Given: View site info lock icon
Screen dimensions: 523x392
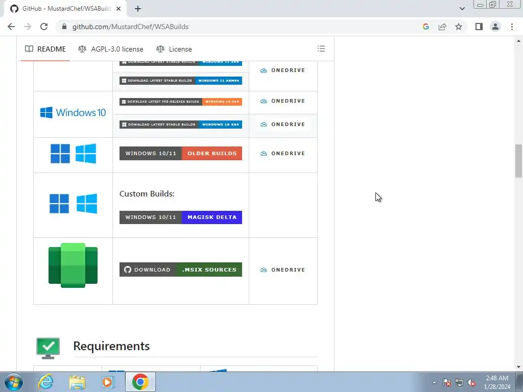Looking at the screenshot, I should pyautogui.click(x=64, y=27).
